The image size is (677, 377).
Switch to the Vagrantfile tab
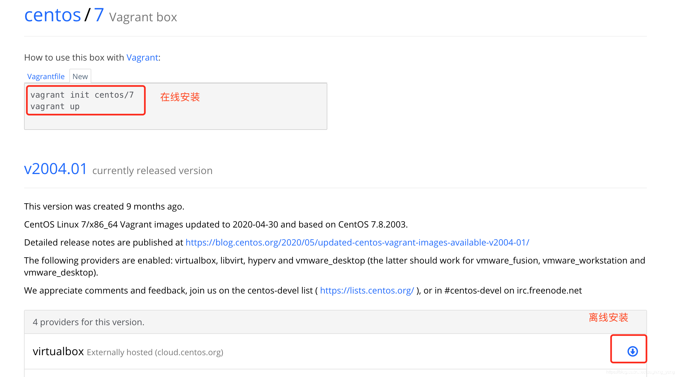click(46, 76)
